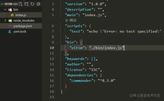Click the debug play triangle icon
The height and width of the screenshot is (101, 164).
(67, 20)
